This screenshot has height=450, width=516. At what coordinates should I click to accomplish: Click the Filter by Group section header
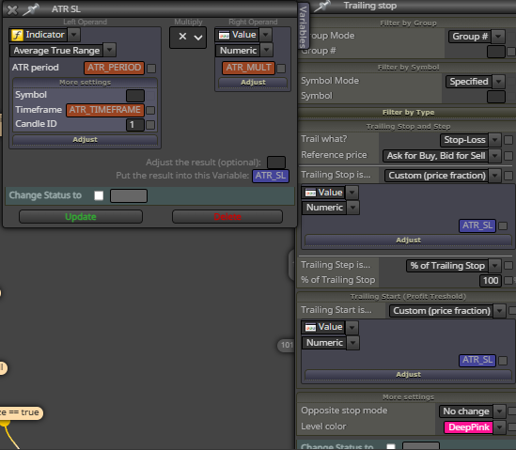408,23
